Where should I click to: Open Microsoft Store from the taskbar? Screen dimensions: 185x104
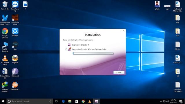(x=76, y=101)
